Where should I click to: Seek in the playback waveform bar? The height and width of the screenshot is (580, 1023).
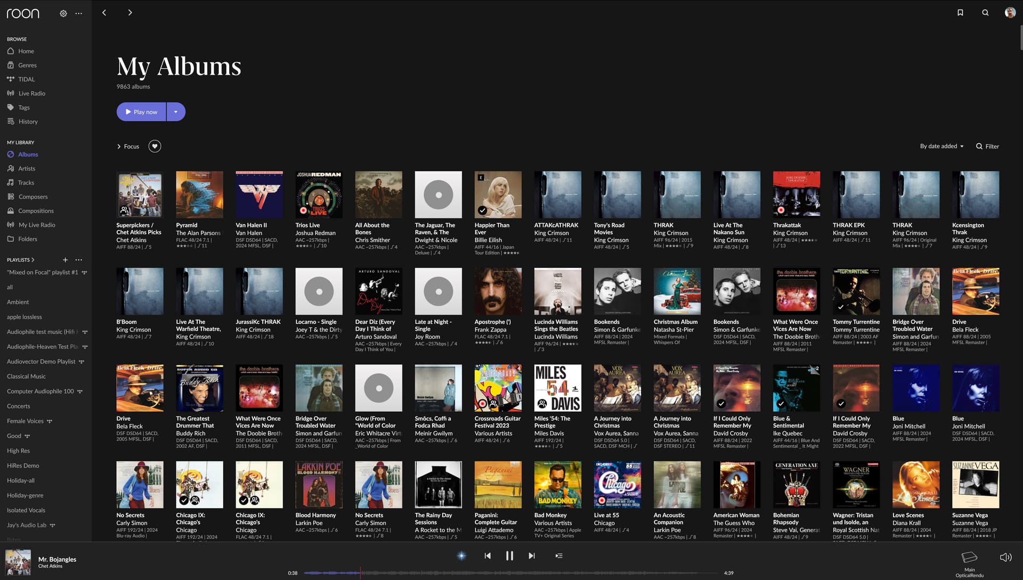(x=510, y=573)
